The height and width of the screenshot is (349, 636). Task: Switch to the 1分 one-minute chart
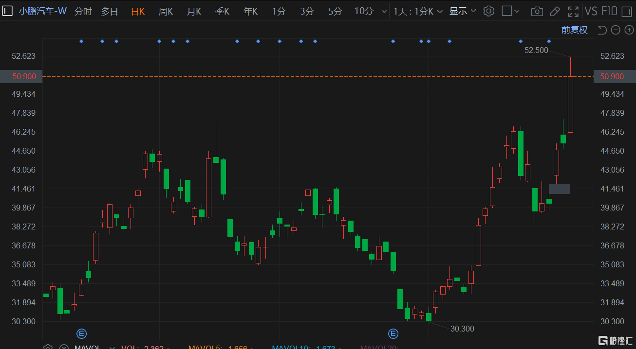tap(279, 11)
